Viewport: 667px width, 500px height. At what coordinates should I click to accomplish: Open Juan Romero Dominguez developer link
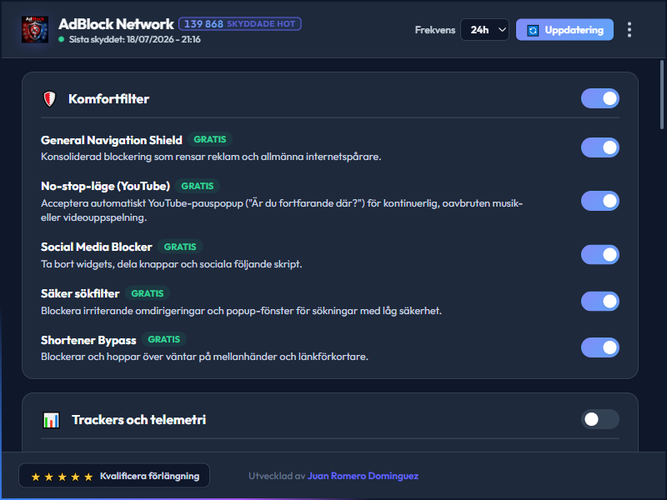pos(363,476)
